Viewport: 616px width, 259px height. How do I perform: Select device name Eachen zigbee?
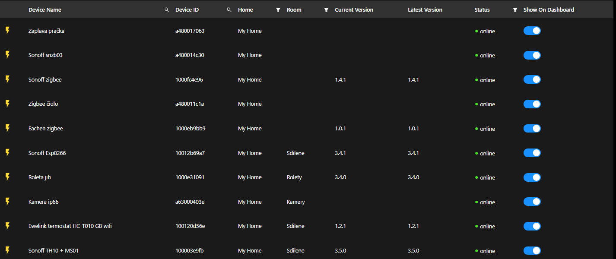pos(46,129)
